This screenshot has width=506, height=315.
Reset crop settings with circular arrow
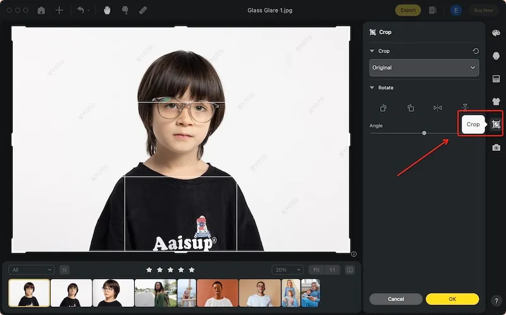(476, 51)
